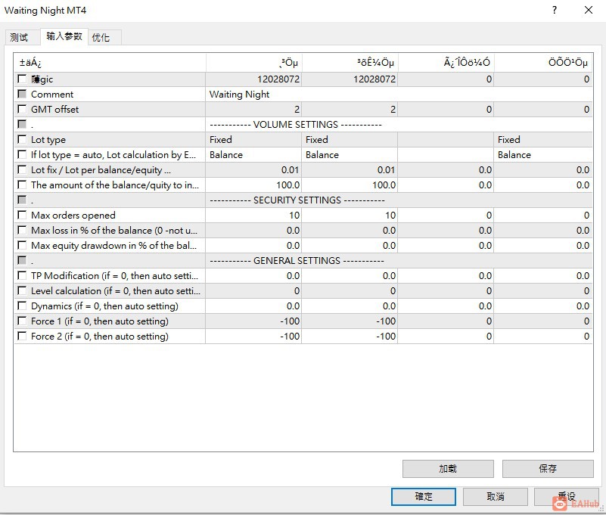
Task: Edit the Comment value Waiting Night
Action: [x=399, y=95]
